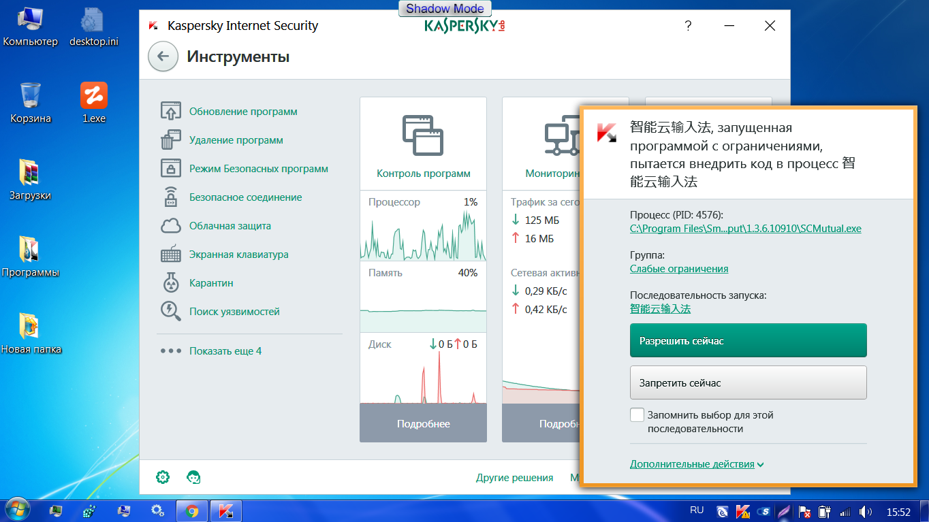Open the Карантин flask icon
Image resolution: width=929 pixels, height=522 pixels.
tap(170, 282)
